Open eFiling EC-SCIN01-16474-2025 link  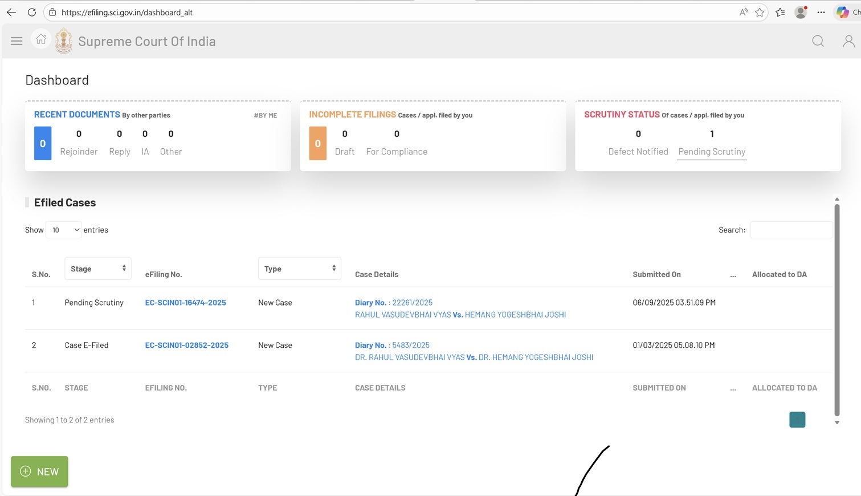(x=185, y=303)
